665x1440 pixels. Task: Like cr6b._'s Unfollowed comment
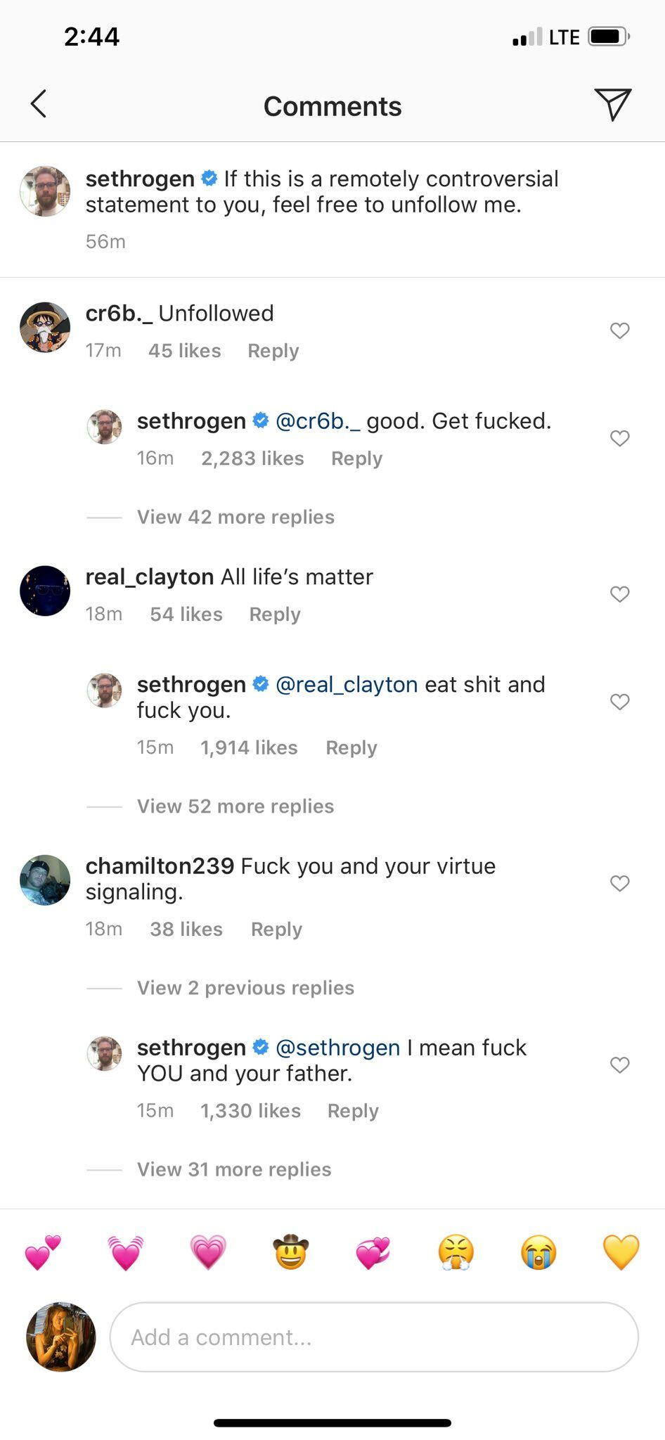point(619,330)
